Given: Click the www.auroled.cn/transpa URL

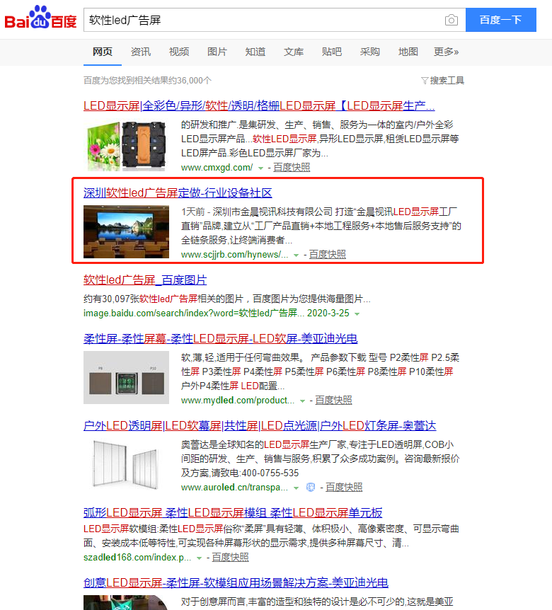Looking at the screenshot, I should 234,488.
